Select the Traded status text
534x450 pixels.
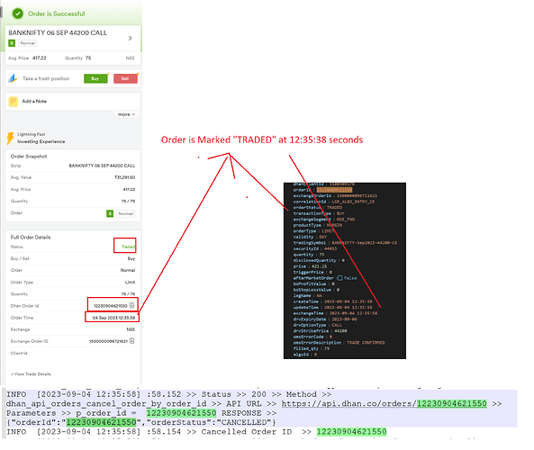[x=129, y=247]
